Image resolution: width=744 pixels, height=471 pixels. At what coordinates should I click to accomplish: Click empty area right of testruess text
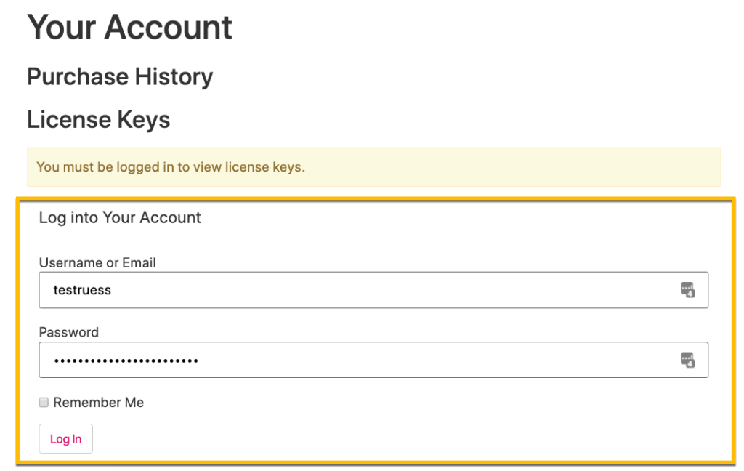[394, 290]
